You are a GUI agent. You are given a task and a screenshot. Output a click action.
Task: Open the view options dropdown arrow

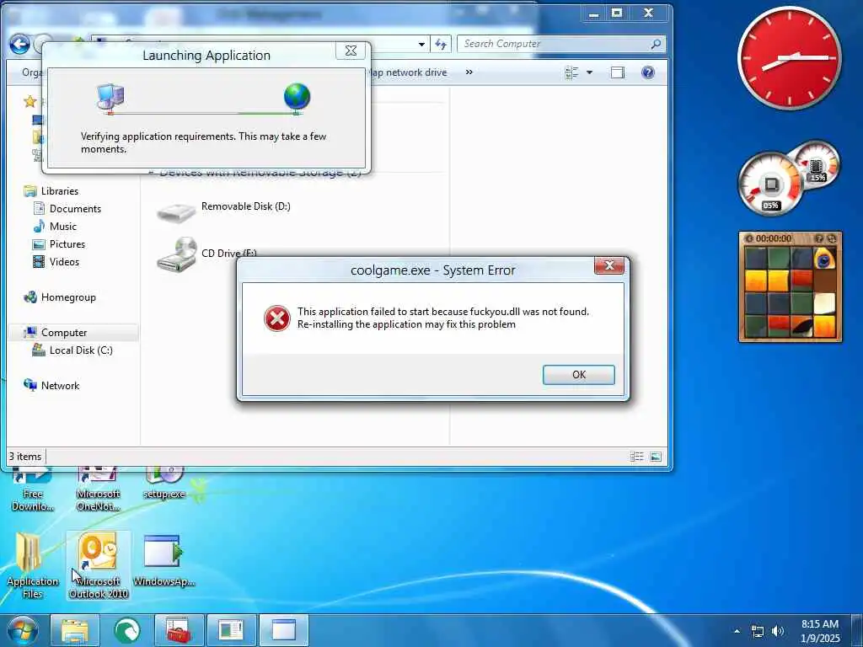pyautogui.click(x=589, y=72)
